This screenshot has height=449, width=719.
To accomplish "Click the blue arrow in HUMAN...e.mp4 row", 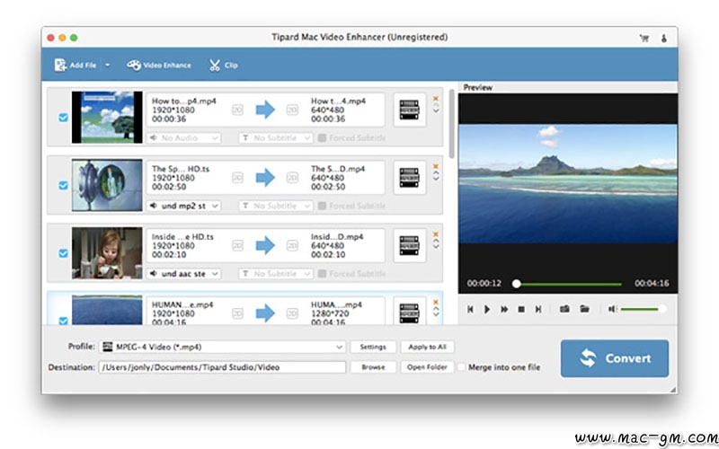I will [265, 313].
